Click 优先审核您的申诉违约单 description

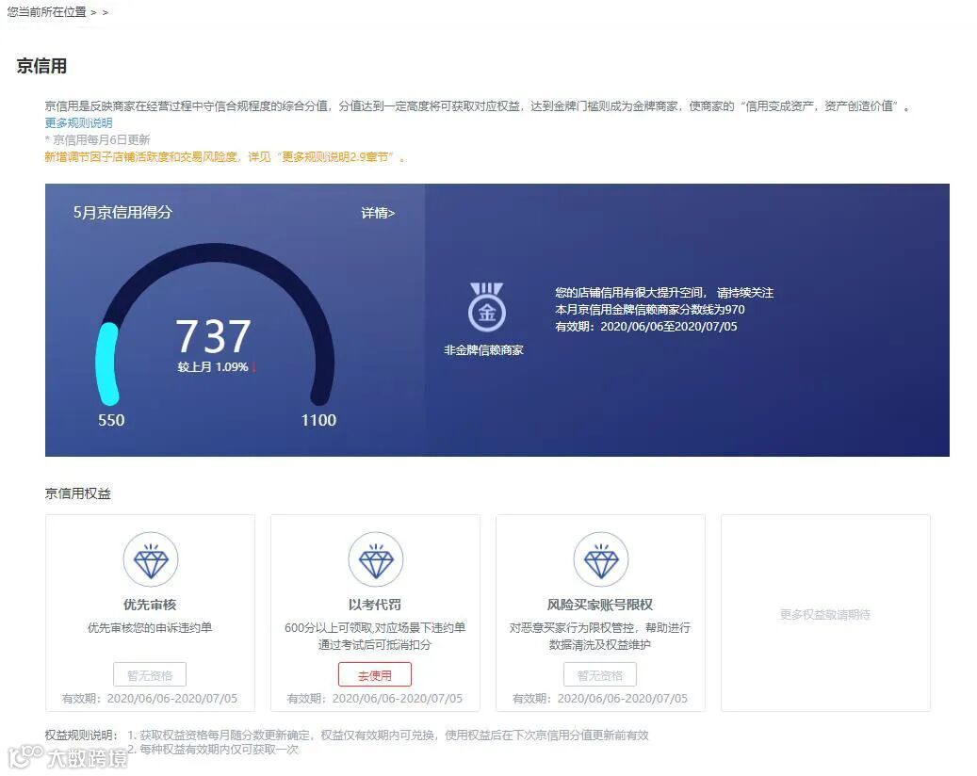150,627
